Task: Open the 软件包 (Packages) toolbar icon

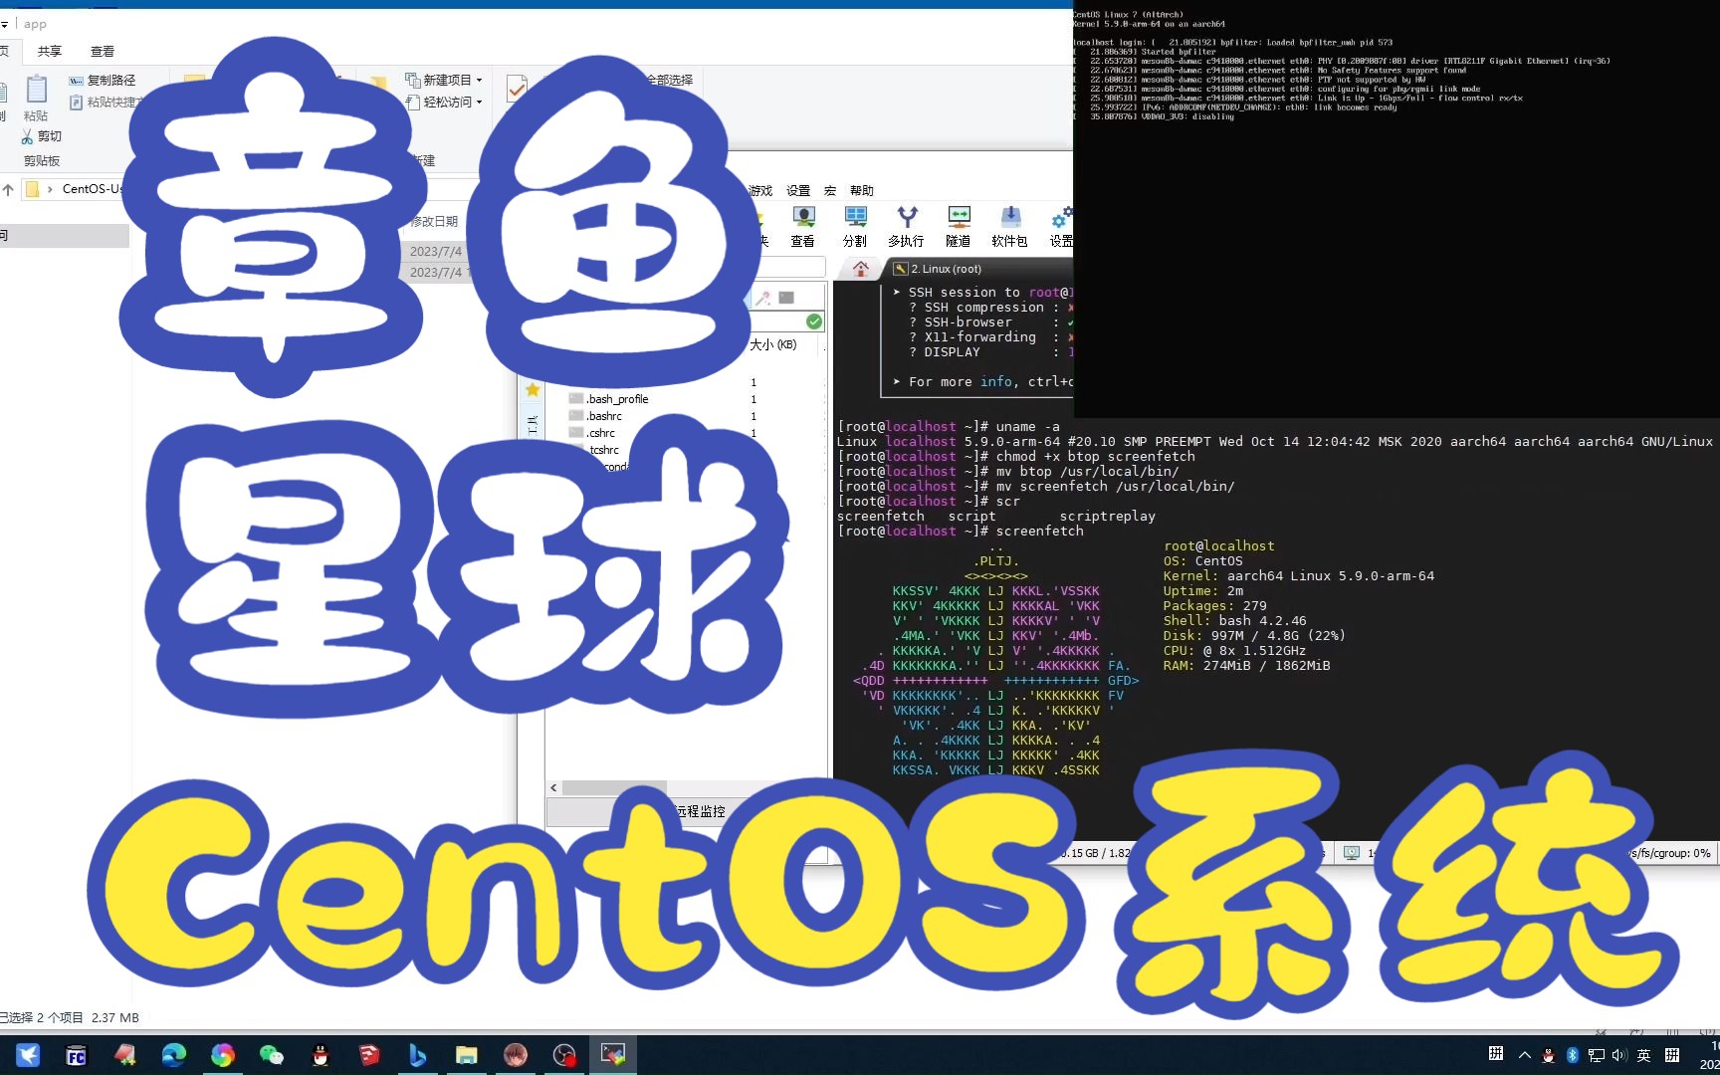Action: 1009,226
